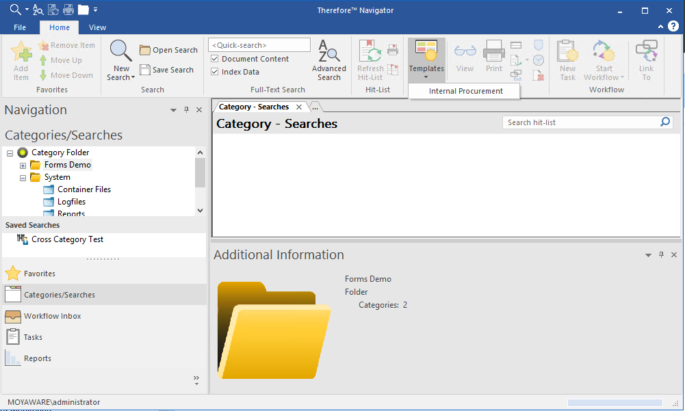Start a New Task in Workflow
The width and height of the screenshot is (685, 411).
(x=567, y=58)
